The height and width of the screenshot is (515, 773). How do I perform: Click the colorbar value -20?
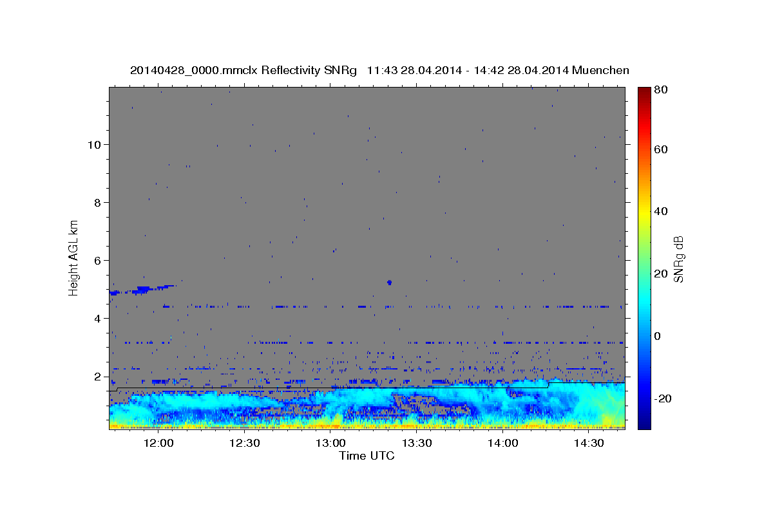662,398
